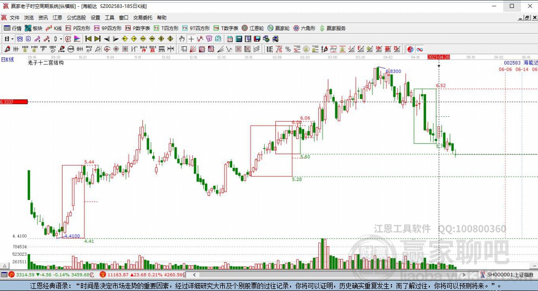This screenshot has width=538, height=291.
Task: Click the black right arrow icon
Action: (x=116, y=39)
